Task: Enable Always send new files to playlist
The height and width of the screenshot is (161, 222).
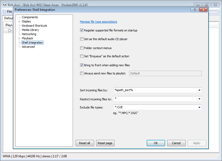Action: point(82,73)
